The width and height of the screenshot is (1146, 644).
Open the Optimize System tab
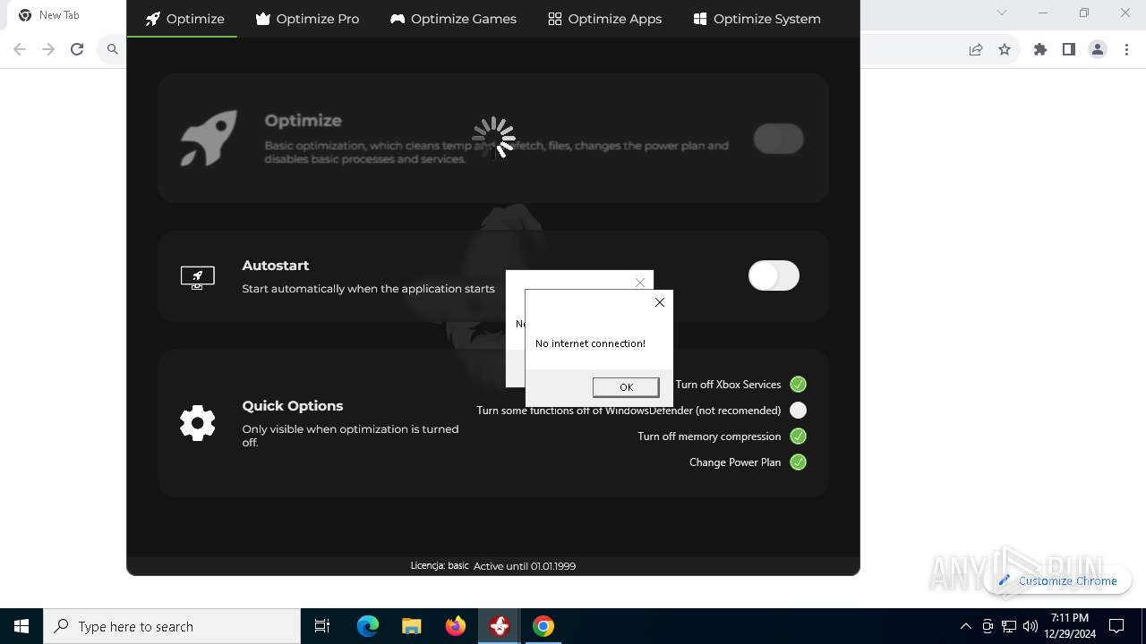(757, 18)
